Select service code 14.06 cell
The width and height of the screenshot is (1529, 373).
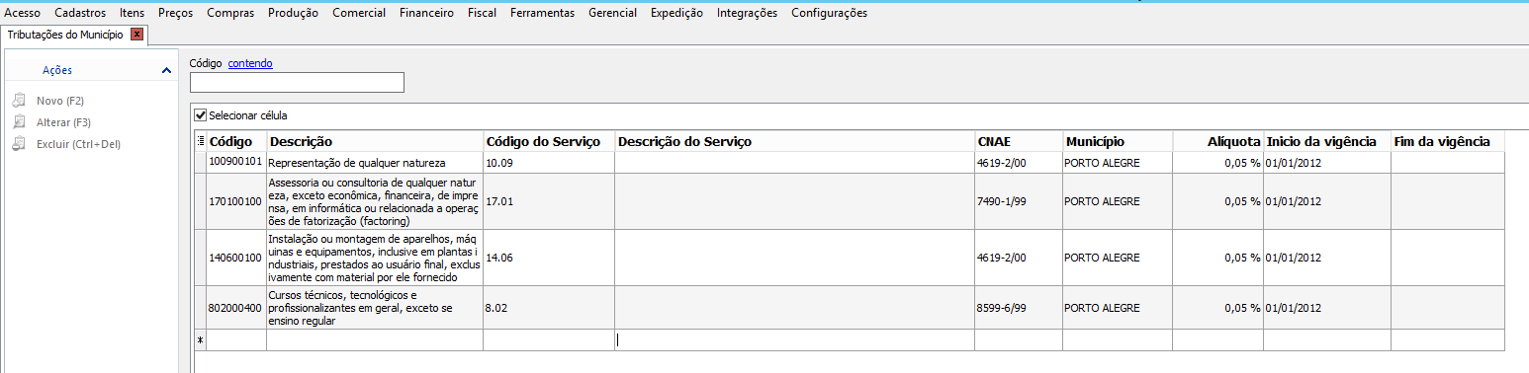(x=549, y=258)
